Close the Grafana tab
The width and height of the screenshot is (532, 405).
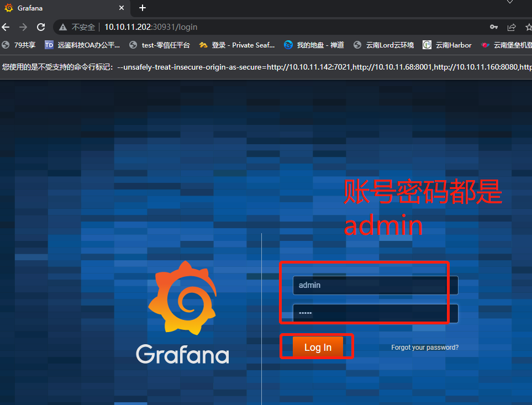pos(122,8)
